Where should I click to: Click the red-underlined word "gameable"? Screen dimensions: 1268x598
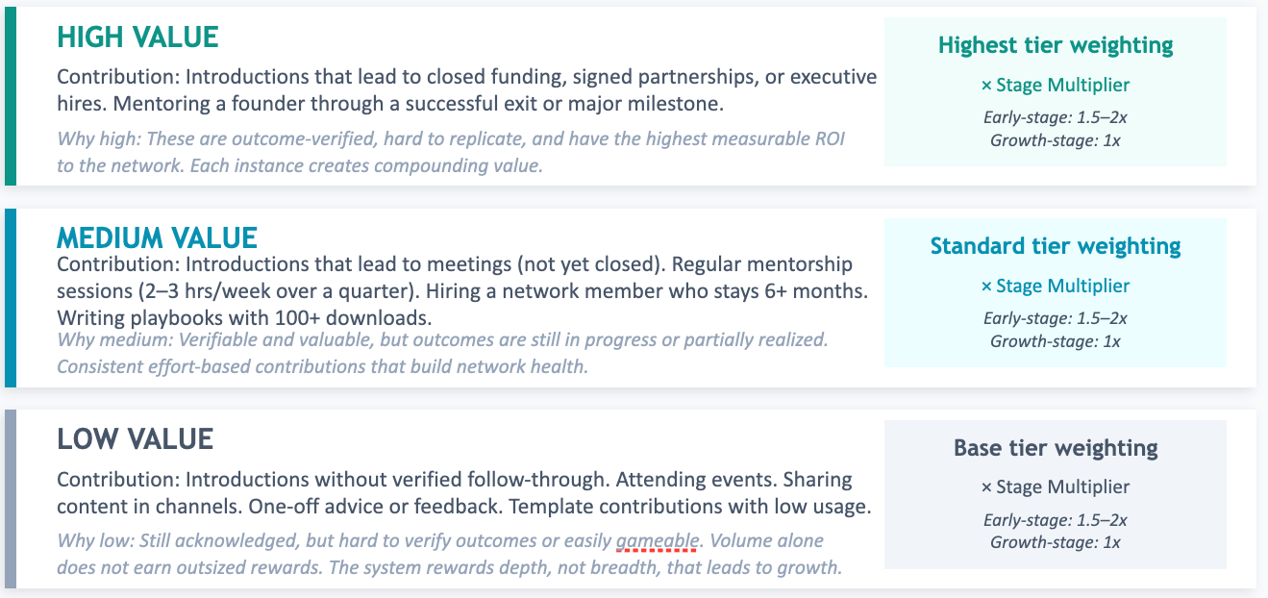pos(657,540)
